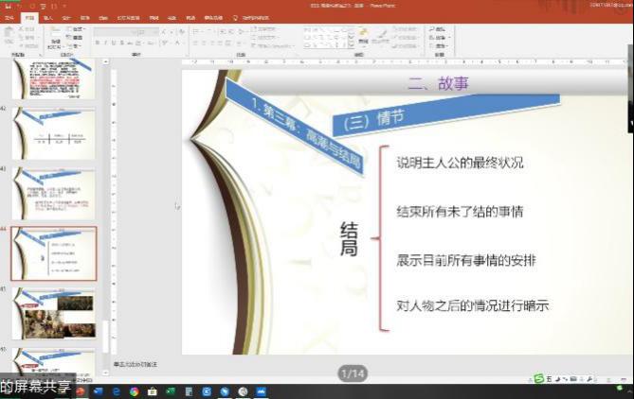Click the 单击此处添加备注 notes area
This screenshot has width=634, height=399.
pos(137,364)
